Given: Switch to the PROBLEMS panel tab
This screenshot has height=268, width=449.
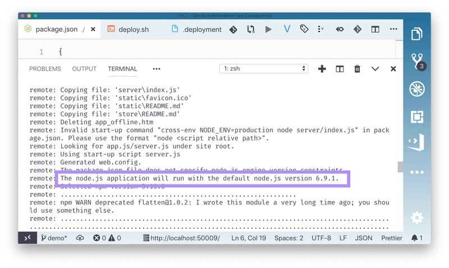Looking at the screenshot, I should (x=45, y=69).
